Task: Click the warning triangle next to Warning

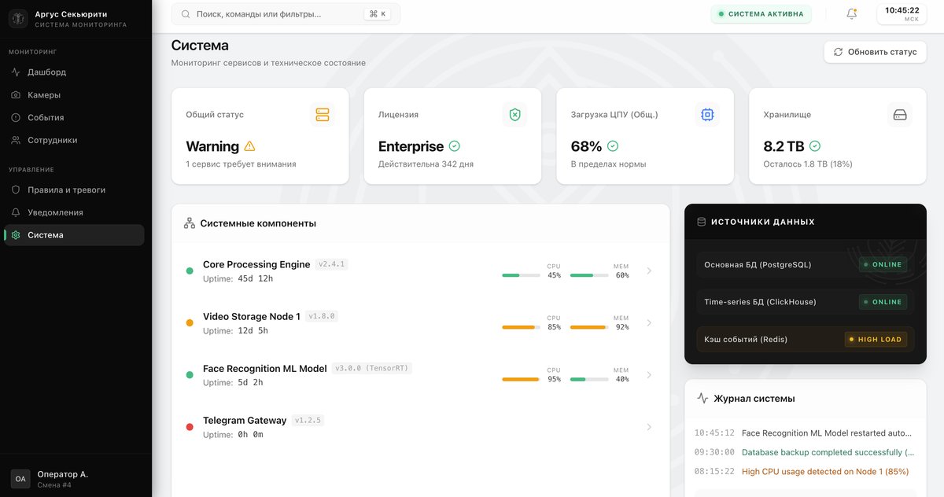Action: point(249,146)
